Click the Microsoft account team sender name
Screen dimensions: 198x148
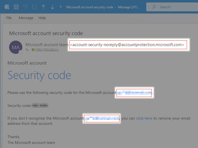click(47, 44)
